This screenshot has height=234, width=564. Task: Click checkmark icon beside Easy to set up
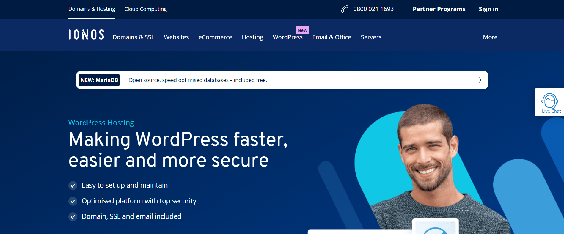73,186
